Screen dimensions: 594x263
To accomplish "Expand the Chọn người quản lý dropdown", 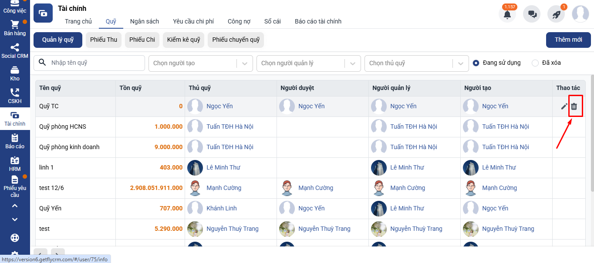I will (308, 63).
